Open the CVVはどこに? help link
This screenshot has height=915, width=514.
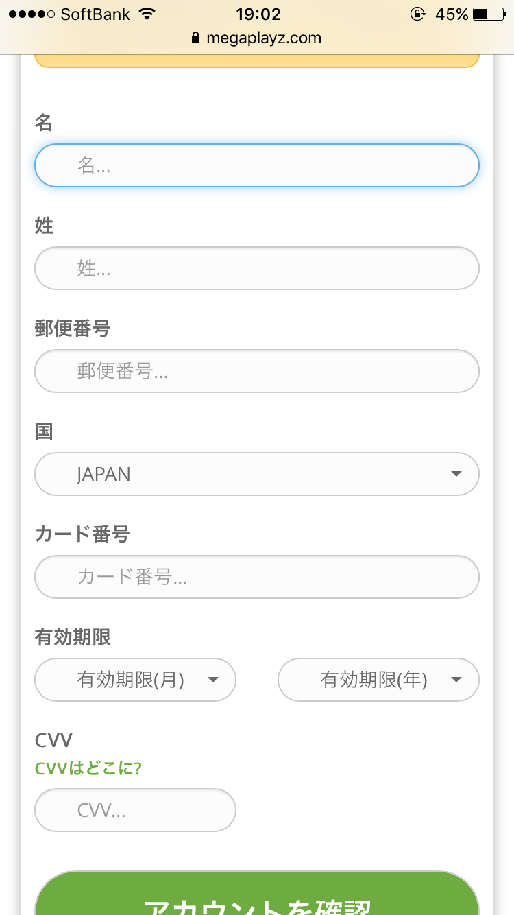coord(88,769)
